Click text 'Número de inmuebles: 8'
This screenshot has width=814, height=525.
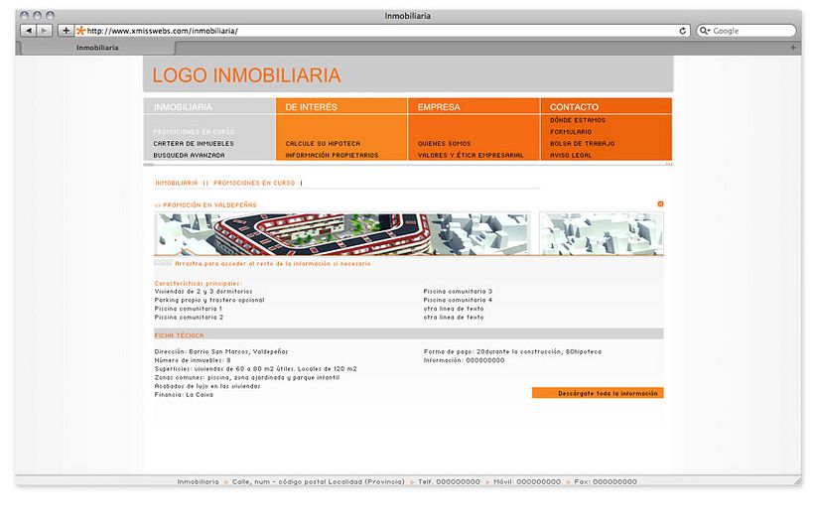(193, 360)
